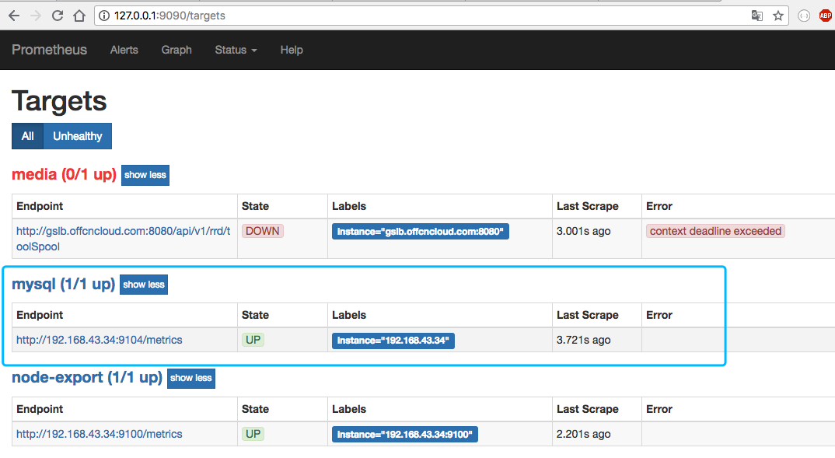
Task: Click the mysql (1/1 up) heading
Action: click(64, 285)
